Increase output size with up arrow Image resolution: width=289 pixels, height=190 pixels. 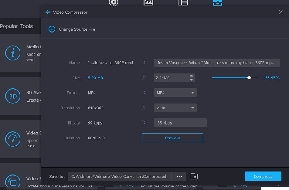tap(191, 76)
